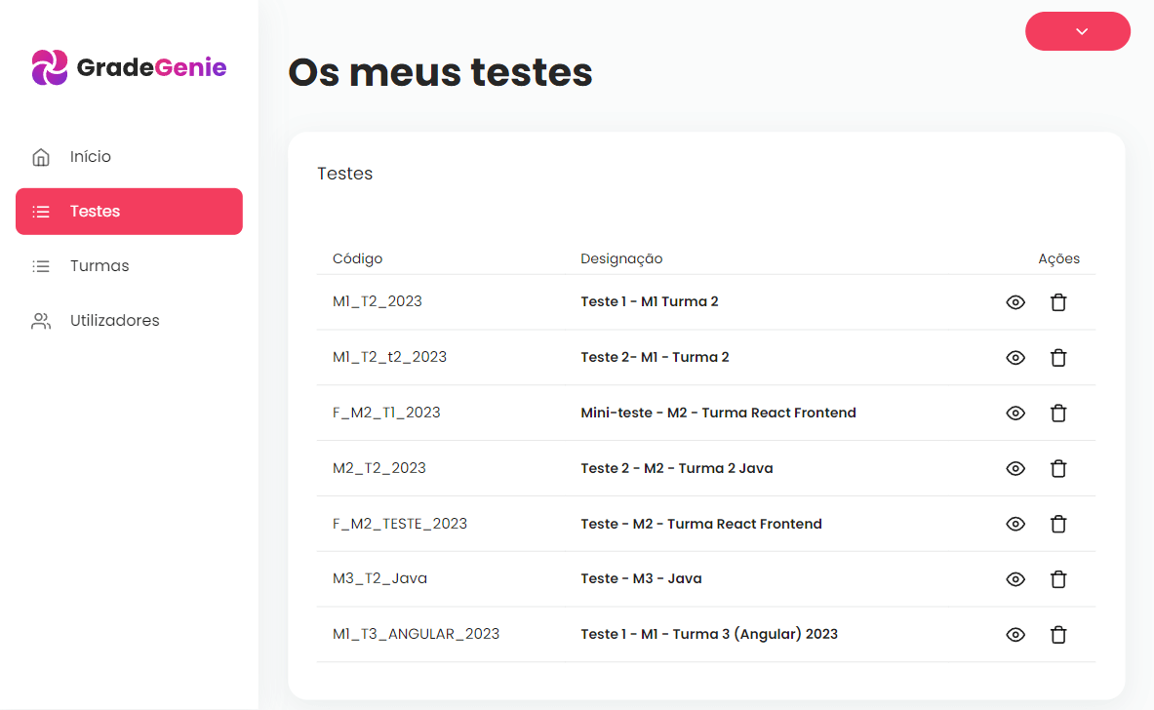
Task: Delete the M1_T2_2023 test using trash icon
Action: (x=1057, y=302)
